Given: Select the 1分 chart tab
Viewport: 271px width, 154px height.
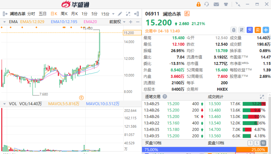Looking at the screenshot, I should (x=85, y=14).
